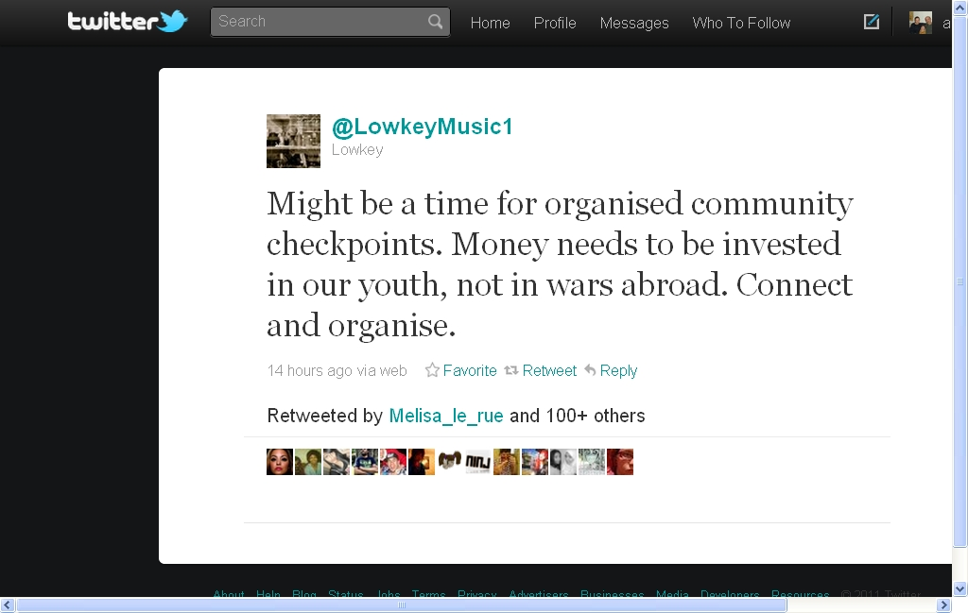This screenshot has height=613, width=968.
Task: Click the Retweet arrows icon
Action: 511,370
